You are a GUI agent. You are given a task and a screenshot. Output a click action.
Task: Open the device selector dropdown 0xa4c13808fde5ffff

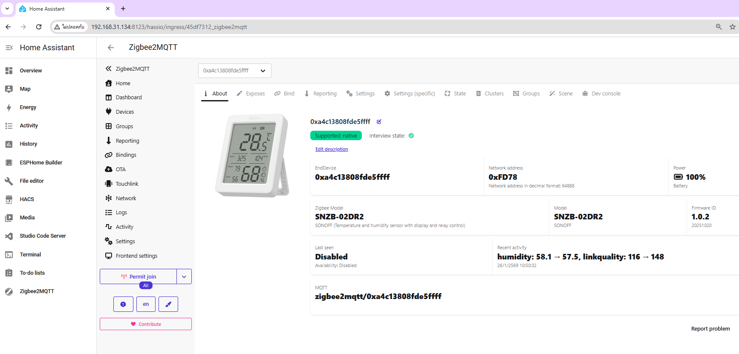point(234,71)
